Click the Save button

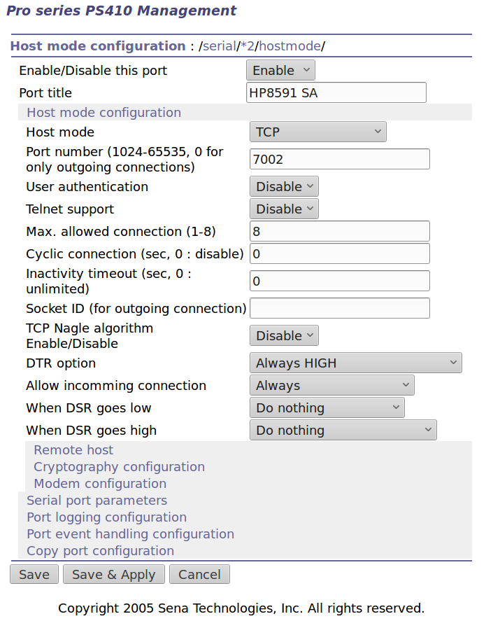click(34, 574)
